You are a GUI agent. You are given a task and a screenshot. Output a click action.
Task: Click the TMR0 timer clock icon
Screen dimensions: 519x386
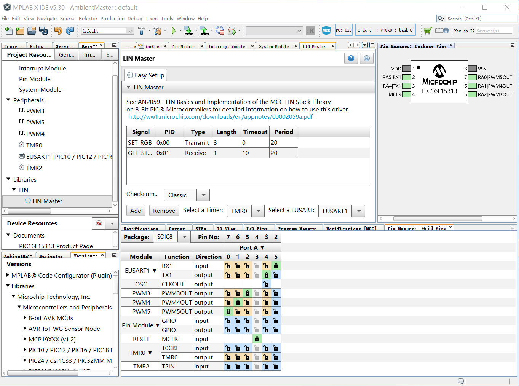pyautogui.click(x=22, y=145)
